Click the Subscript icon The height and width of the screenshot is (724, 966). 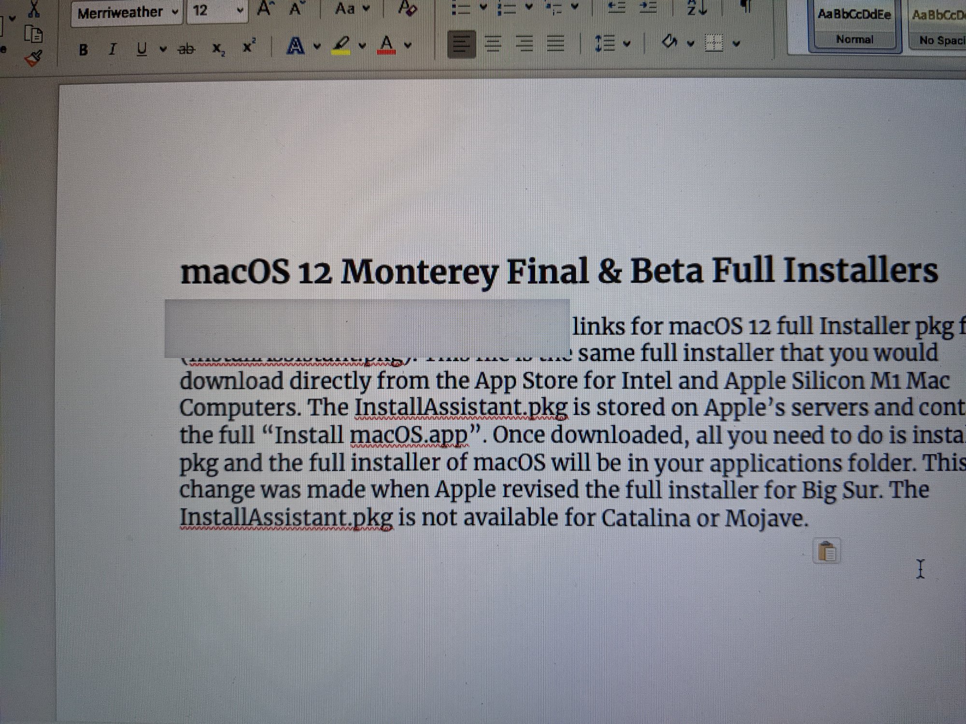click(218, 48)
